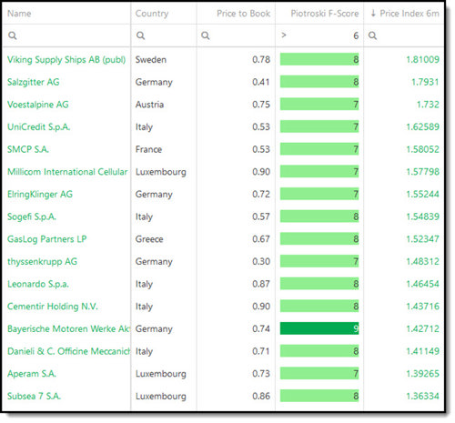Open Bayerische Motoren Werke link

point(68,329)
